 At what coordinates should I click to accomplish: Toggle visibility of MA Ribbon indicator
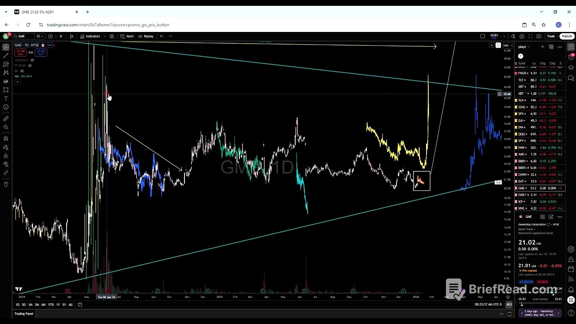[x=32, y=60]
